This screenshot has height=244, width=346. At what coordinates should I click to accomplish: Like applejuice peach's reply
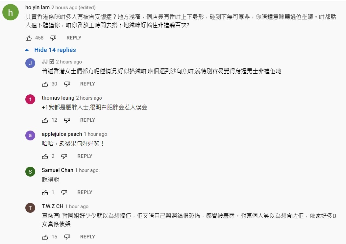[x=45, y=157]
